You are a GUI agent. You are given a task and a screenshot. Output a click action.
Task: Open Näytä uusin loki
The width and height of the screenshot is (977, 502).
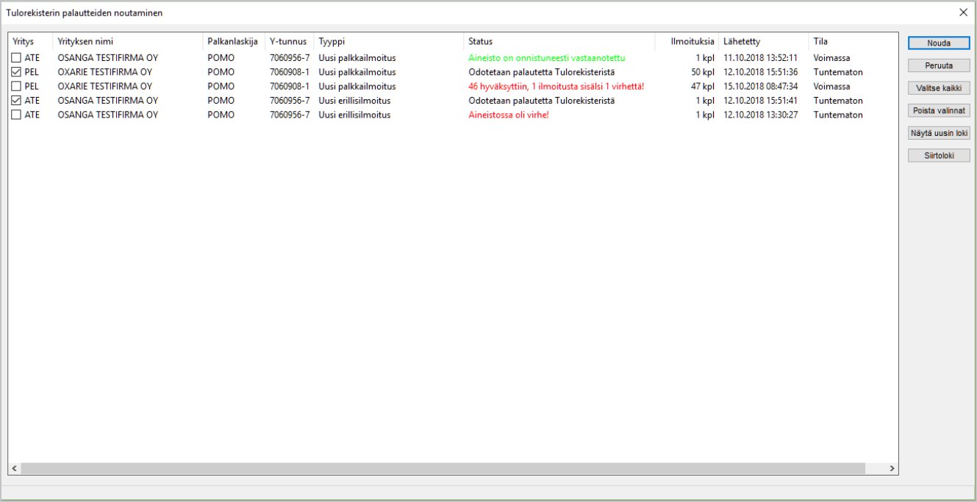tap(938, 134)
